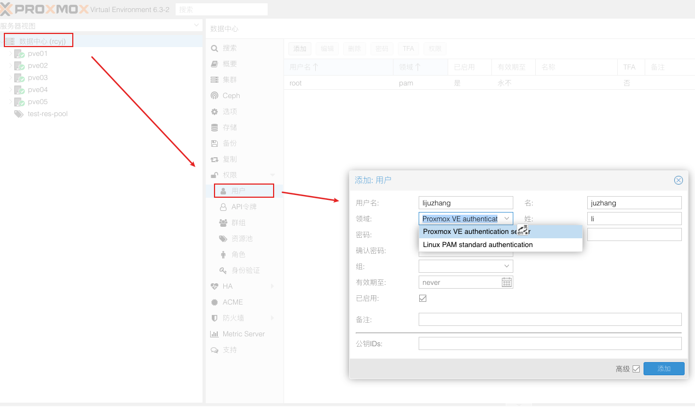Expand the pve03 tree node arrow
This screenshot has height=407, width=695.
pos(10,78)
